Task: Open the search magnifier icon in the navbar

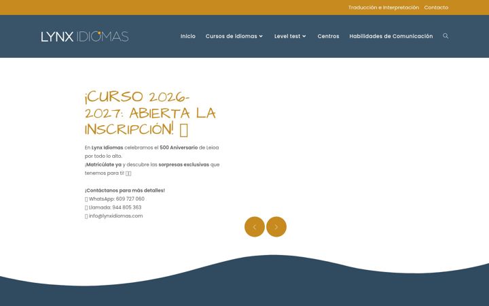Action: 446,36
